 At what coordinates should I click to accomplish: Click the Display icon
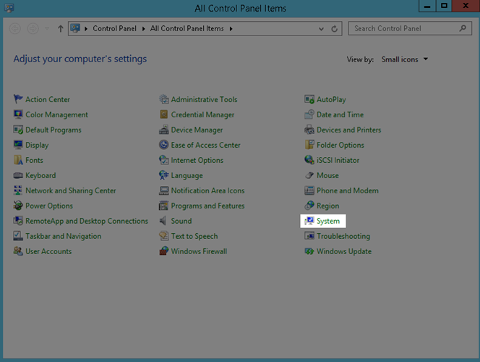click(x=18, y=145)
